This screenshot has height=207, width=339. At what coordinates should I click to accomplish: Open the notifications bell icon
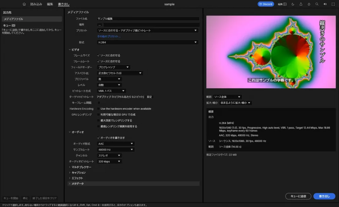pos(309,4)
